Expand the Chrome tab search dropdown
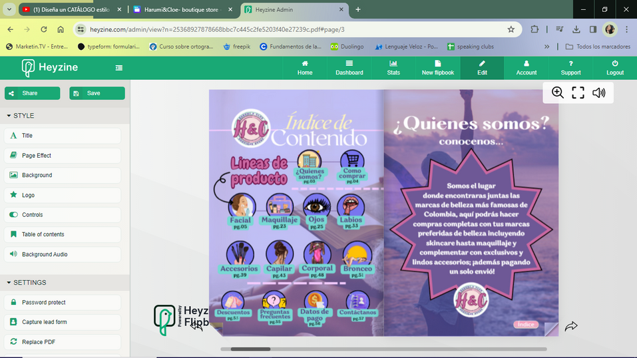The height and width of the screenshot is (358, 637). pos(9,9)
